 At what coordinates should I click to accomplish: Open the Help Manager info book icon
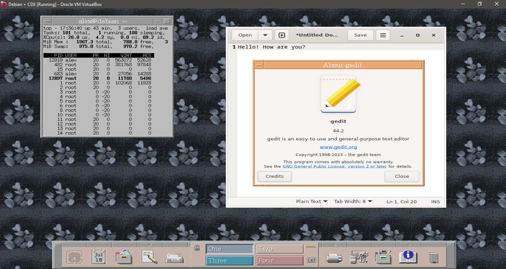[x=408, y=257]
